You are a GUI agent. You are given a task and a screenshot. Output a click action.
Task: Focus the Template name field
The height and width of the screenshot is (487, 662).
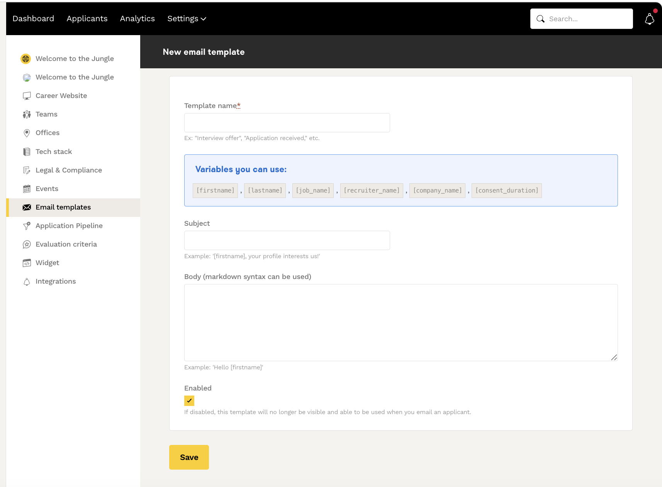pos(287,123)
